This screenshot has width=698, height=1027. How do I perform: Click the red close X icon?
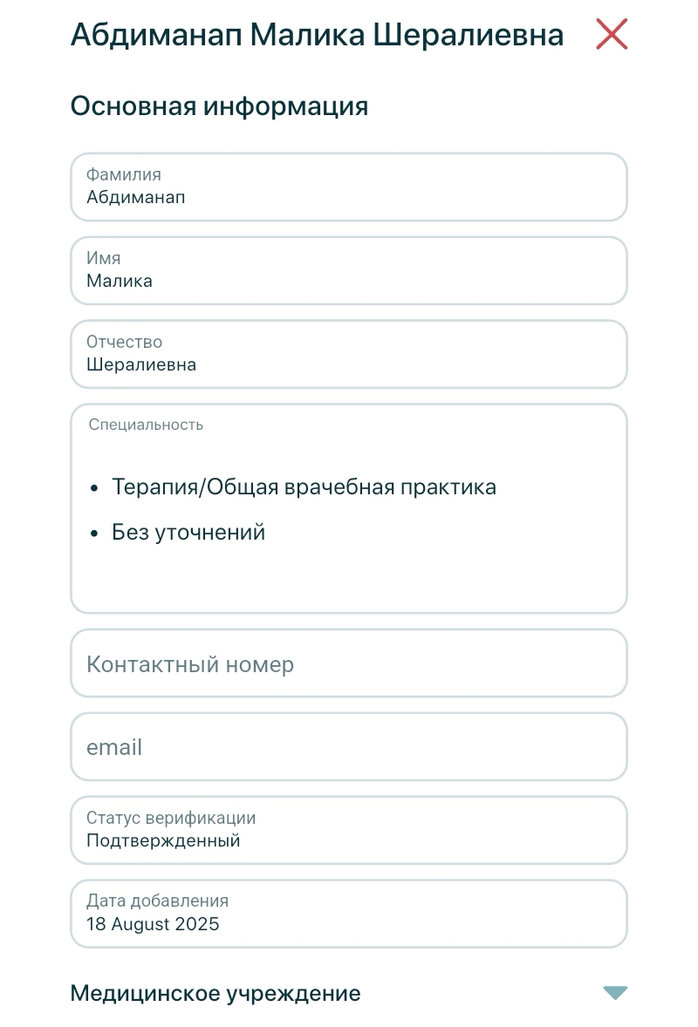611,34
